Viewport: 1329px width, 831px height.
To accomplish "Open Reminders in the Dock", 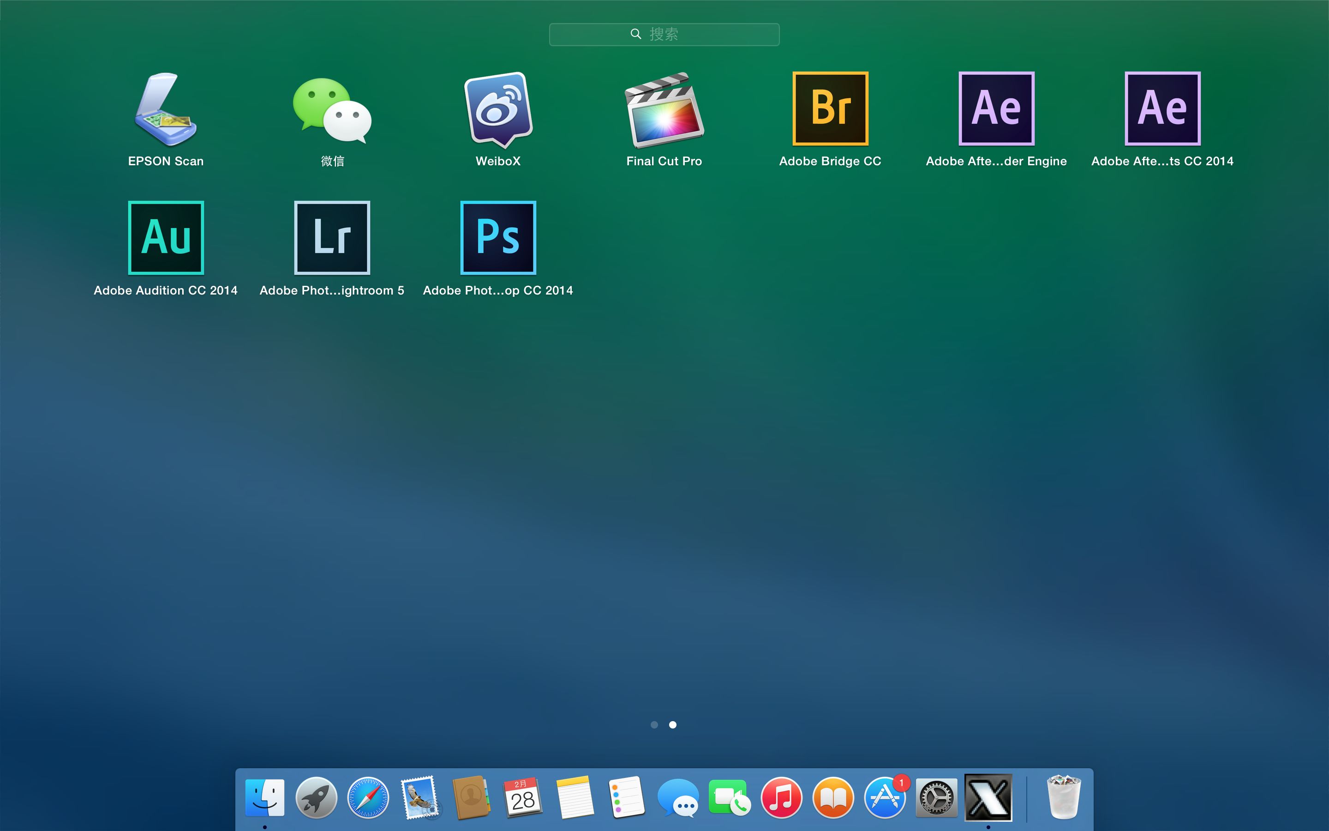I will 627,798.
